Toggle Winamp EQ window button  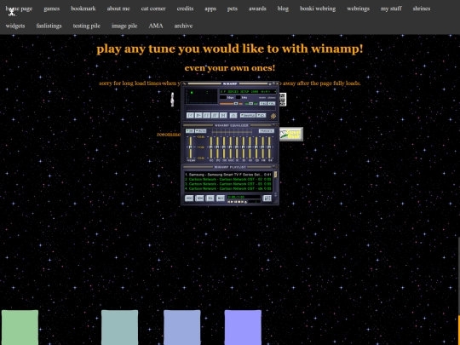263,104
